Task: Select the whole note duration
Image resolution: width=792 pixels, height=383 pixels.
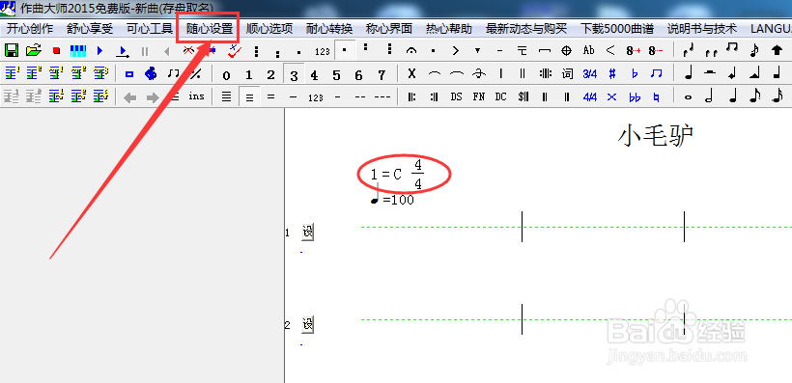Action: 688,97
